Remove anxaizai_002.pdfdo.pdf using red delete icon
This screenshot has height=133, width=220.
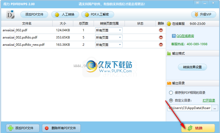click(x=161, y=37)
